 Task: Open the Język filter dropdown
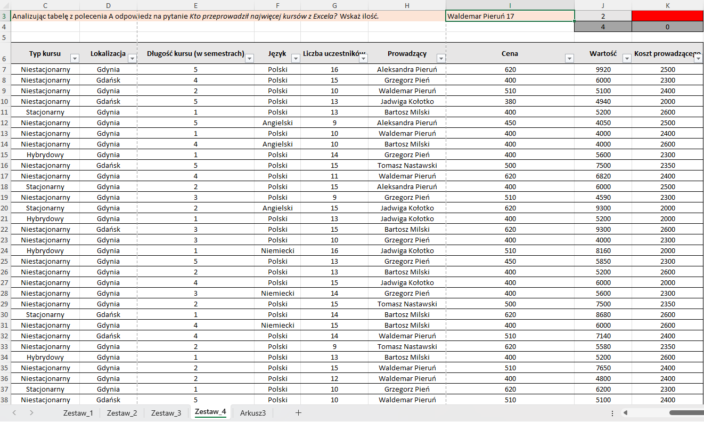point(296,59)
